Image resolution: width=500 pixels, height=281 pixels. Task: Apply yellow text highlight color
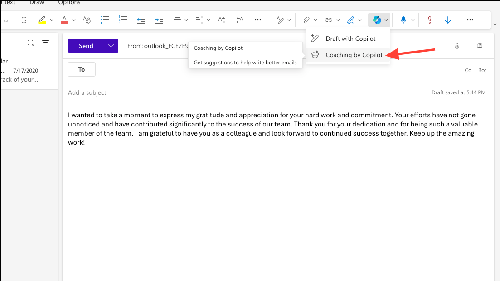pyautogui.click(x=42, y=20)
